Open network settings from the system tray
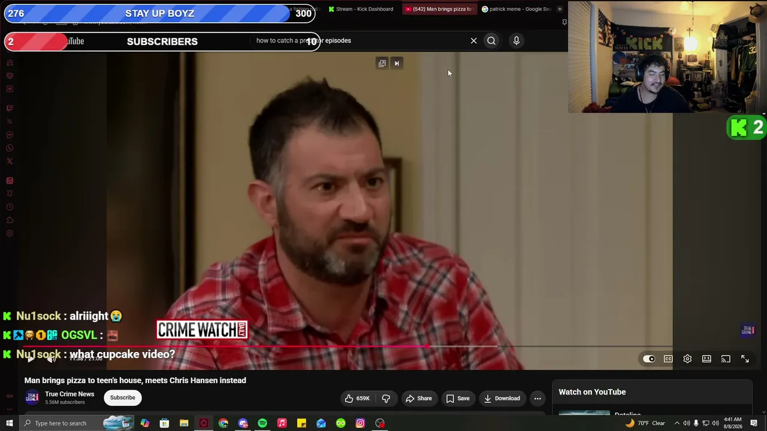Viewport: 767px width, 431px height. pyautogui.click(x=705, y=423)
